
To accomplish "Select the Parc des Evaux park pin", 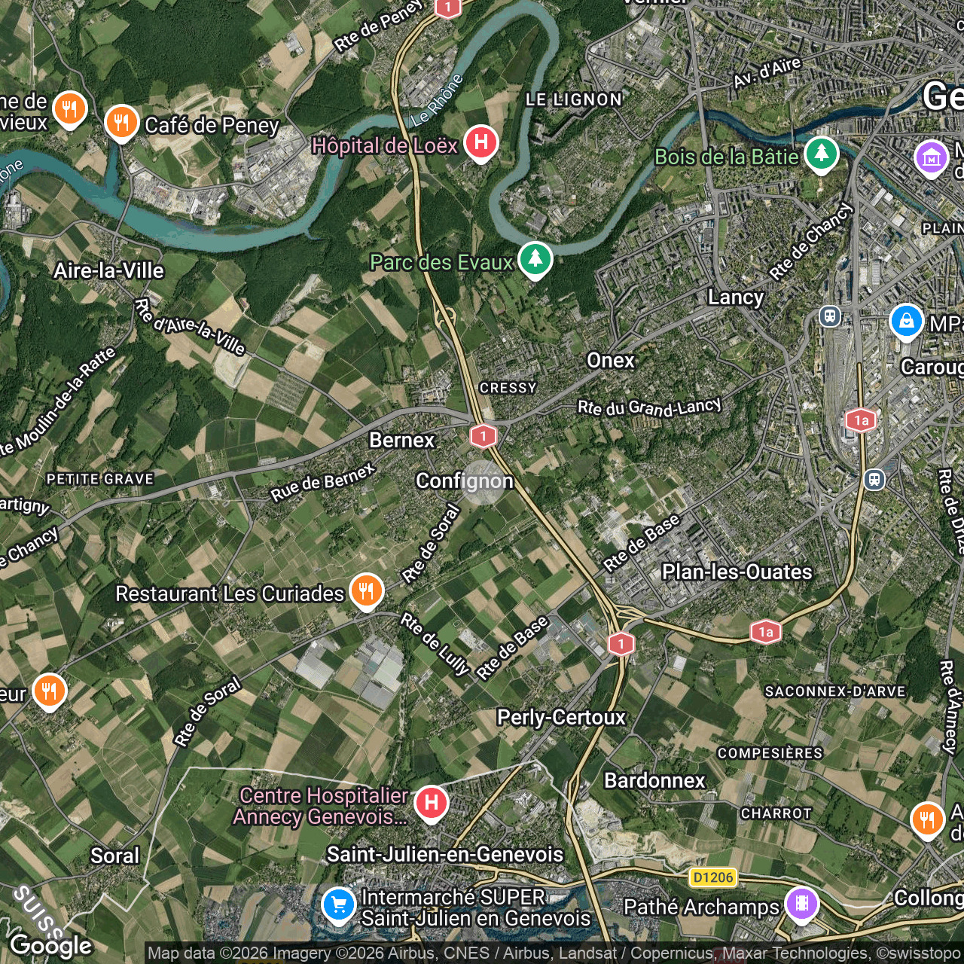I will 535,259.
